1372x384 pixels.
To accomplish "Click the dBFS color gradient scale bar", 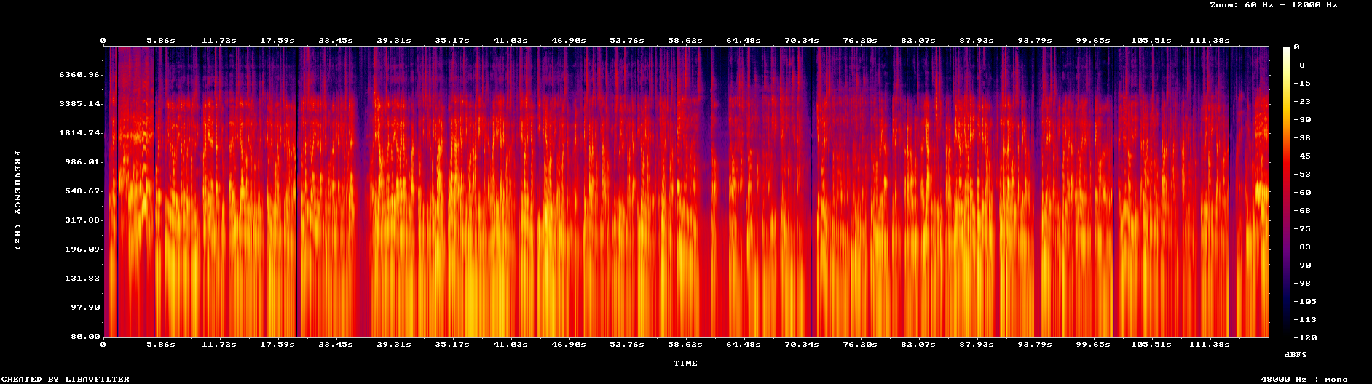I will point(1287,192).
